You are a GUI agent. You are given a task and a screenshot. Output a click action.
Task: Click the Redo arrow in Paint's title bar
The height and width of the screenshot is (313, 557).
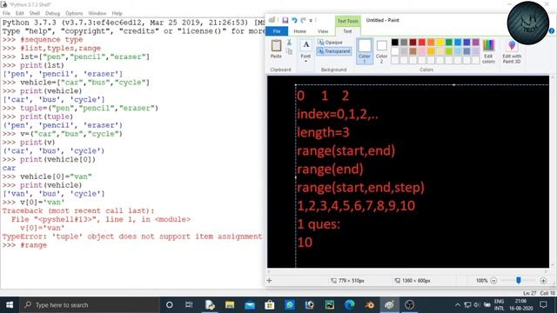(x=303, y=21)
